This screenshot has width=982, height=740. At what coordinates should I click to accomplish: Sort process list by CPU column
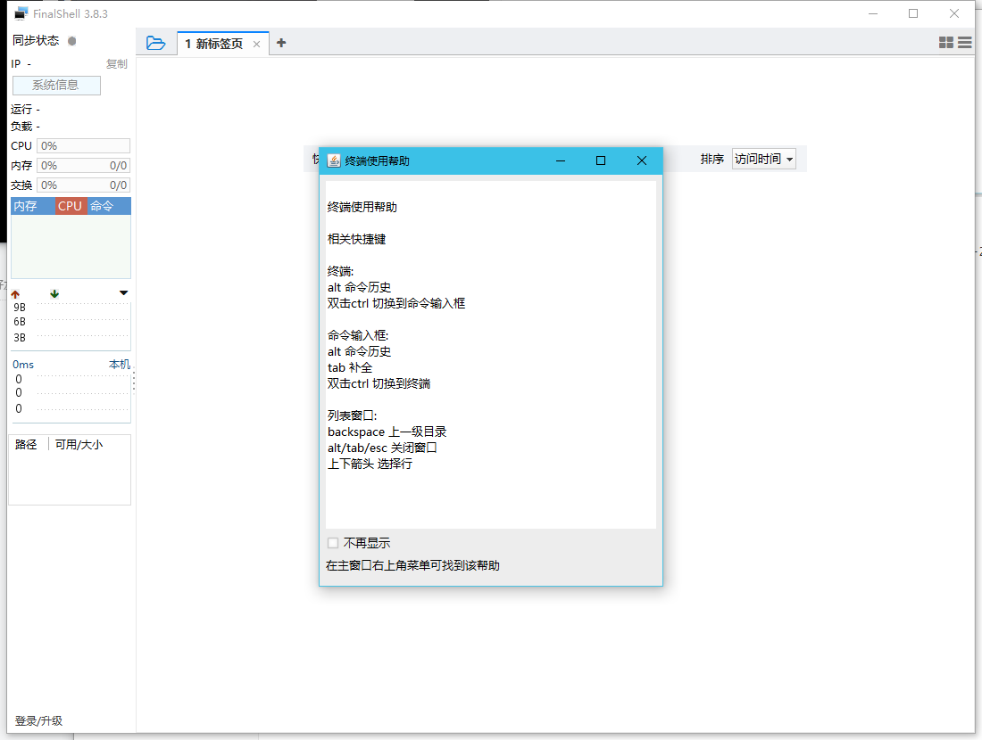pos(71,206)
